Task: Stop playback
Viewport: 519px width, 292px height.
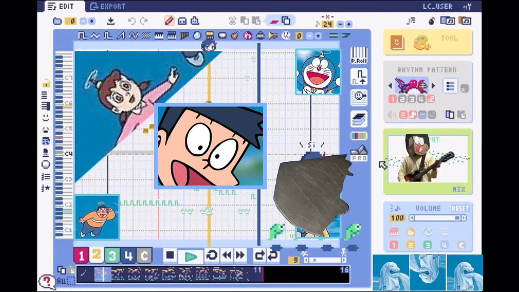Action: click(x=170, y=255)
